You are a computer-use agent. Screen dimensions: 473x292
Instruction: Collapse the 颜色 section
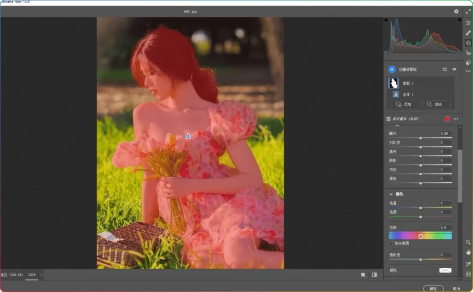pyautogui.click(x=392, y=194)
